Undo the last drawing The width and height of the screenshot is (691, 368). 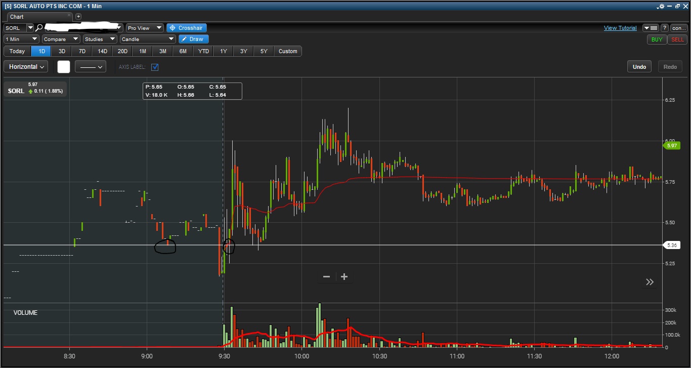pyautogui.click(x=639, y=67)
